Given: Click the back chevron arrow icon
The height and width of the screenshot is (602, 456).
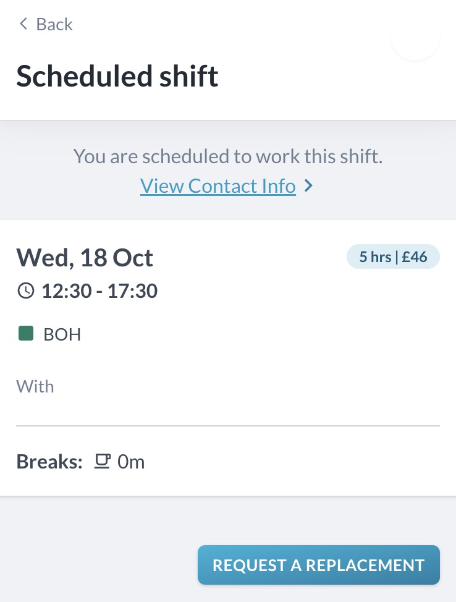Looking at the screenshot, I should [23, 24].
